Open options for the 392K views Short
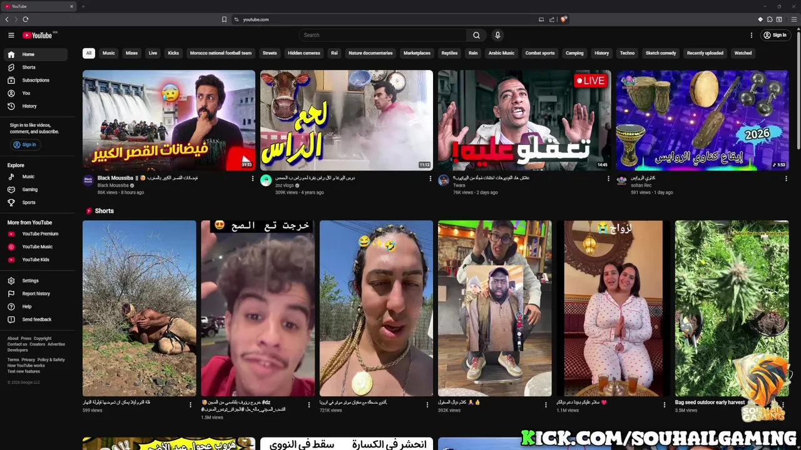The height and width of the screenshot is (450, 801). (x=546, y=405)
